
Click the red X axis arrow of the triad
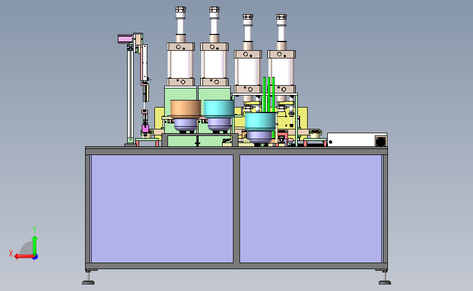[23, 257]
